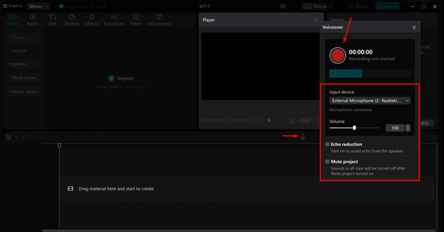Click the Export button
Viewport: 444px width, 232px height.
387,6
